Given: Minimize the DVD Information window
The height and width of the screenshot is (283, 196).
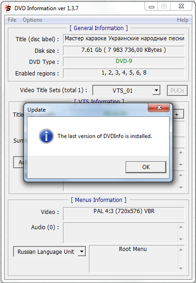Looking at the screenshot, I should point(151,6).
